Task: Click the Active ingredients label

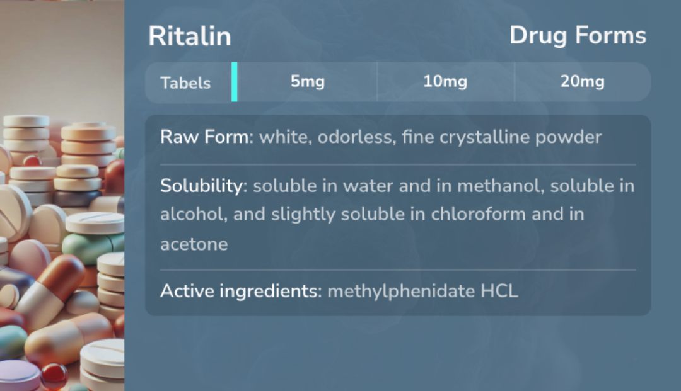Action: (x=241, y=291)
